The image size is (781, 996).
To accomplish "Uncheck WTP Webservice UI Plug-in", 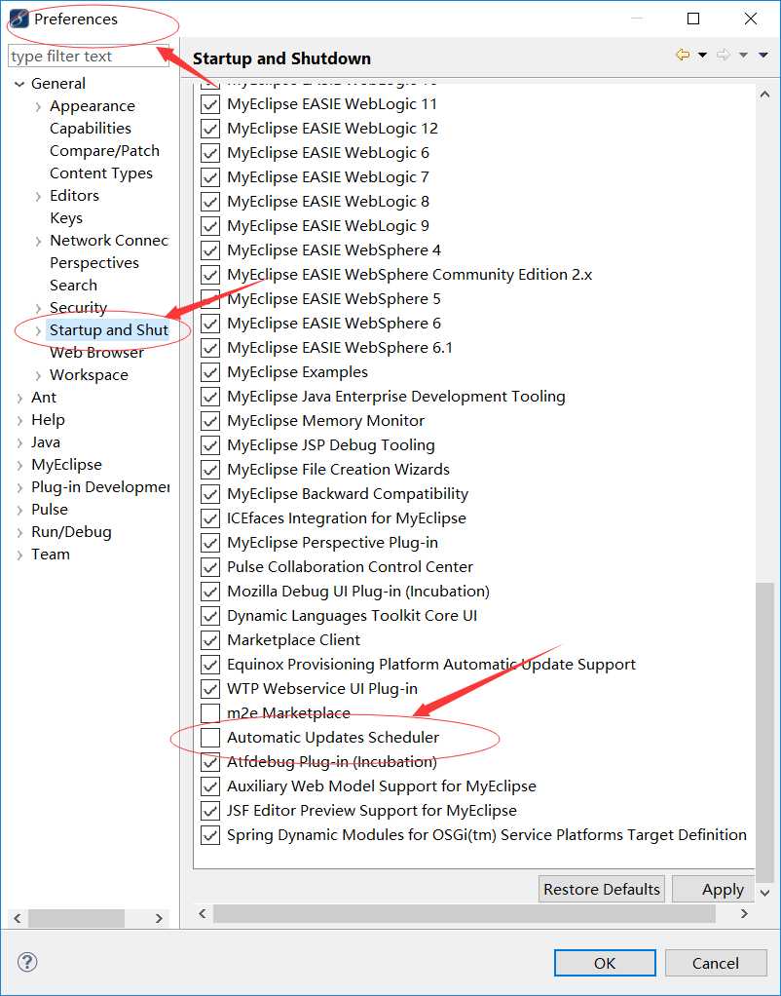I will pos(210,689).
